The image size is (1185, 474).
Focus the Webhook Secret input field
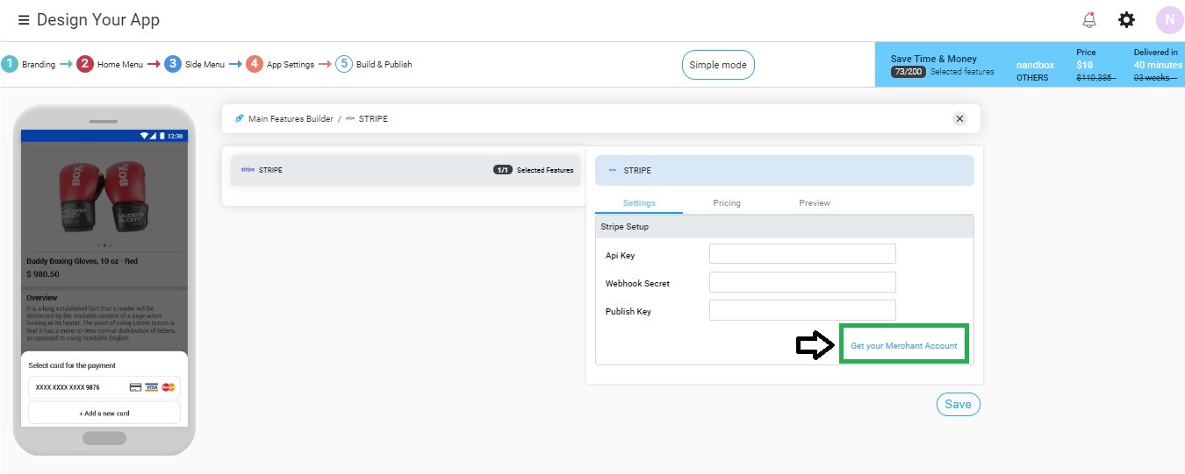coord(802,282)
